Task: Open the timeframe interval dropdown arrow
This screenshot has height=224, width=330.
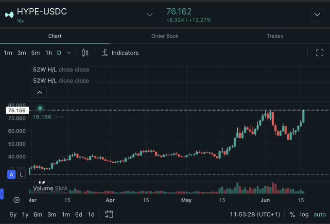Action: coord(69,53)
